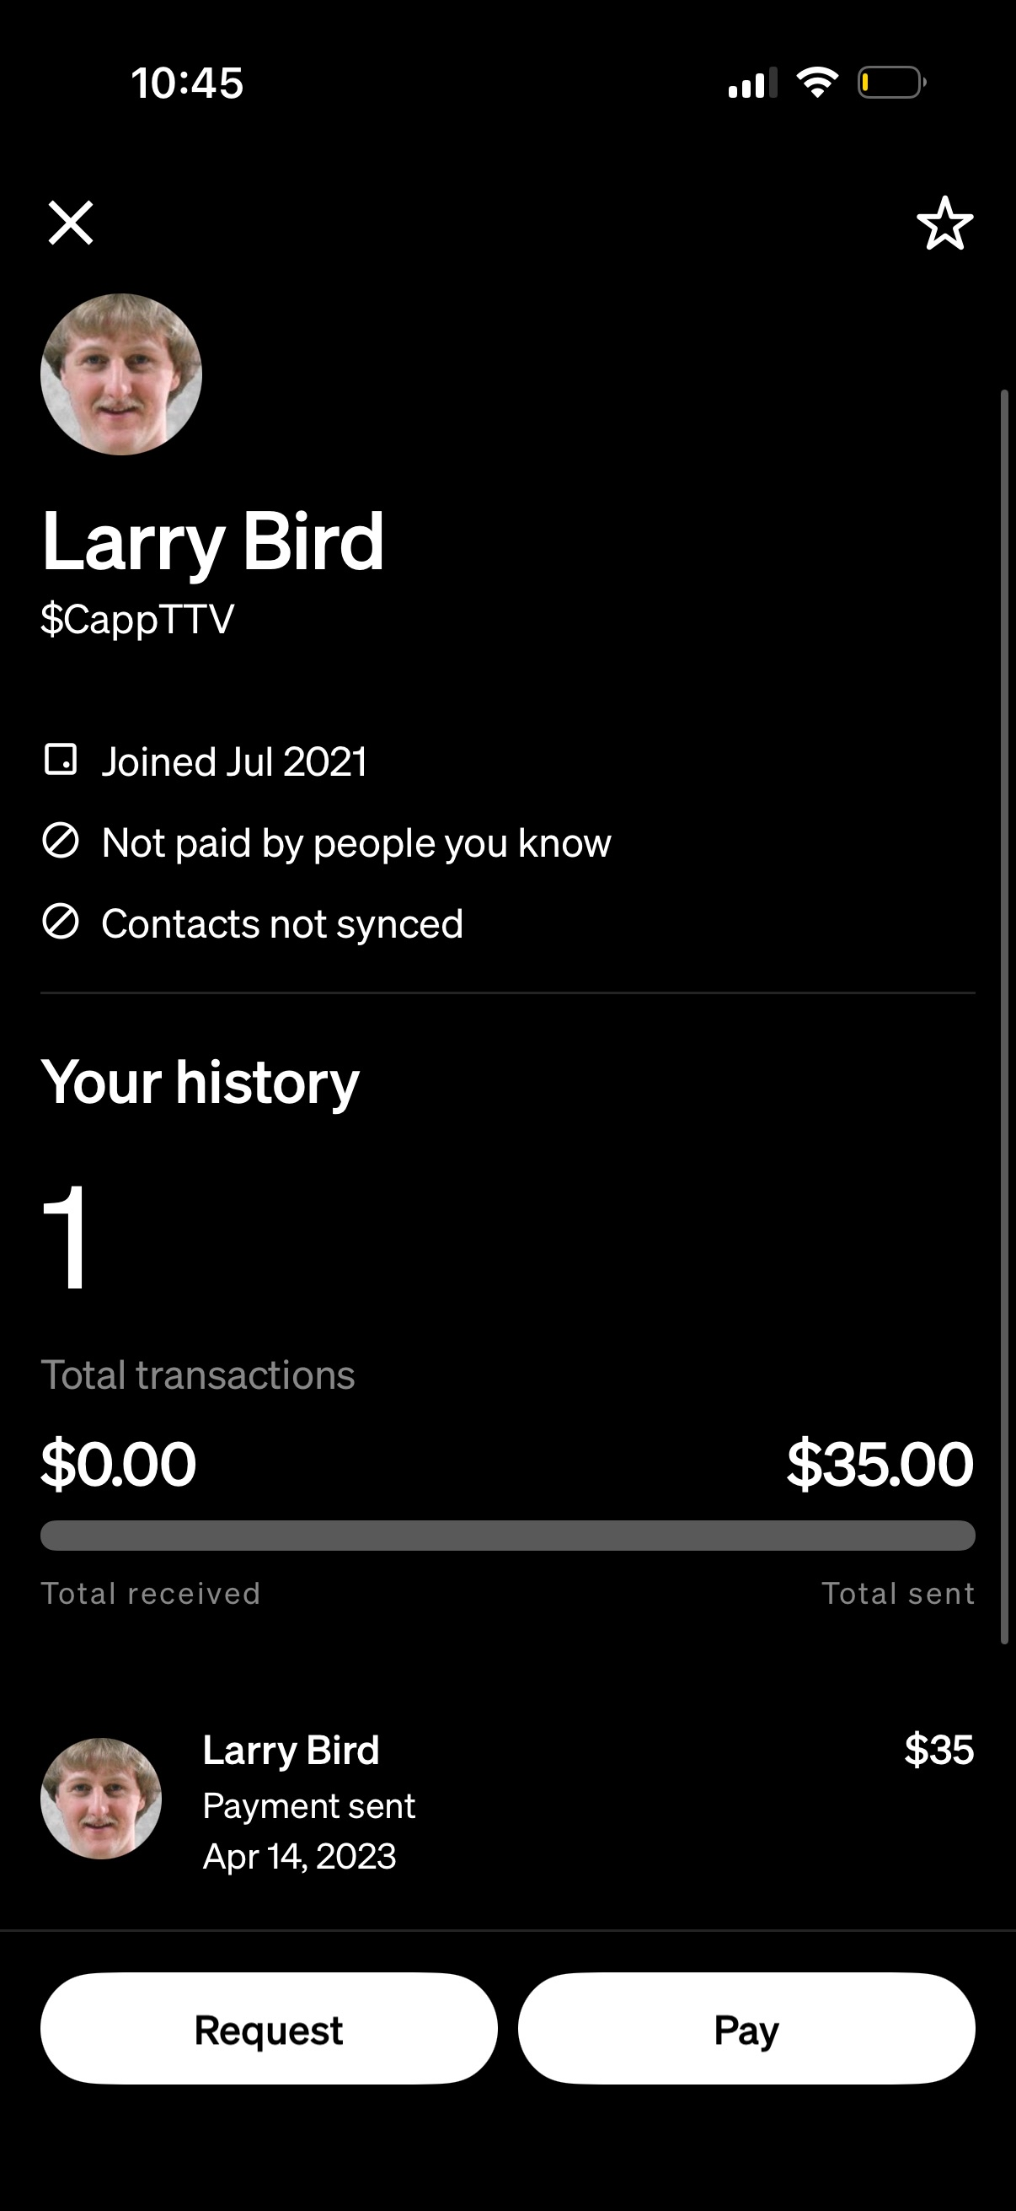Image resolution: width=1016 pixels, height=2211 pixels.
Task: Tap the 'Not paid by people you know' icon
Action: pos(60,842)
